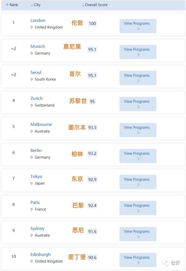Viewport: 186px width, 271px height.
Task: Click location pin next to South Korea
Action: pyautogui.click(x=32, y=79)
